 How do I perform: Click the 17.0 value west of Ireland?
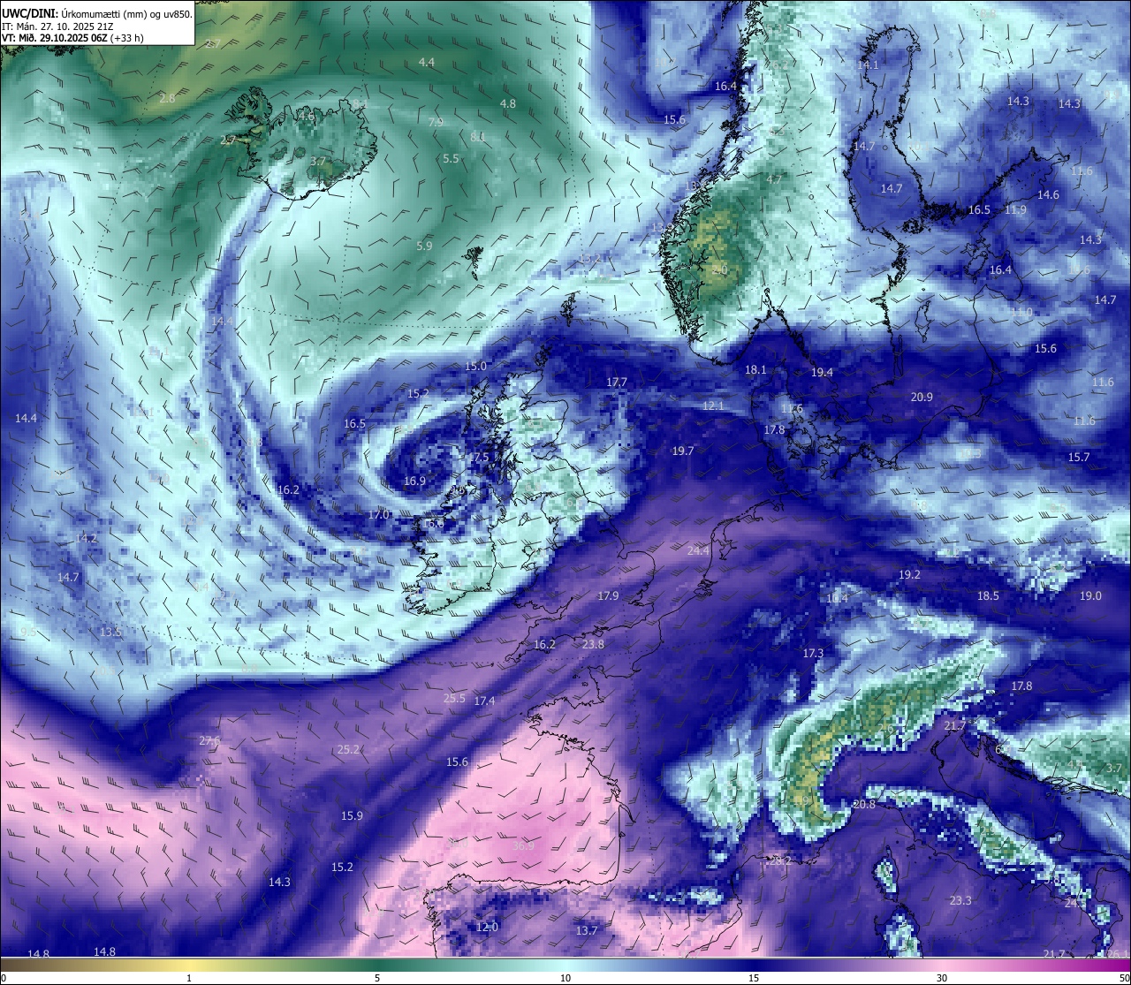(x=379, y=514)
